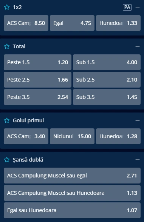Viewport: 144px width, 222px height.
Task: Pick ACS Campulung Muscel sau egal
Action: [x=72, y=176]
